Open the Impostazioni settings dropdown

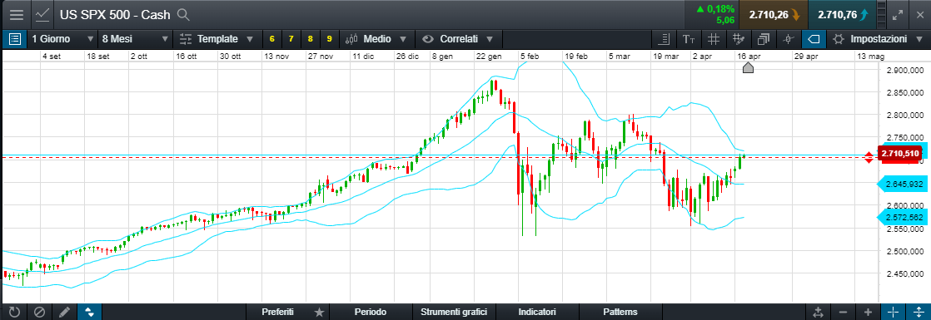(879, 39)
